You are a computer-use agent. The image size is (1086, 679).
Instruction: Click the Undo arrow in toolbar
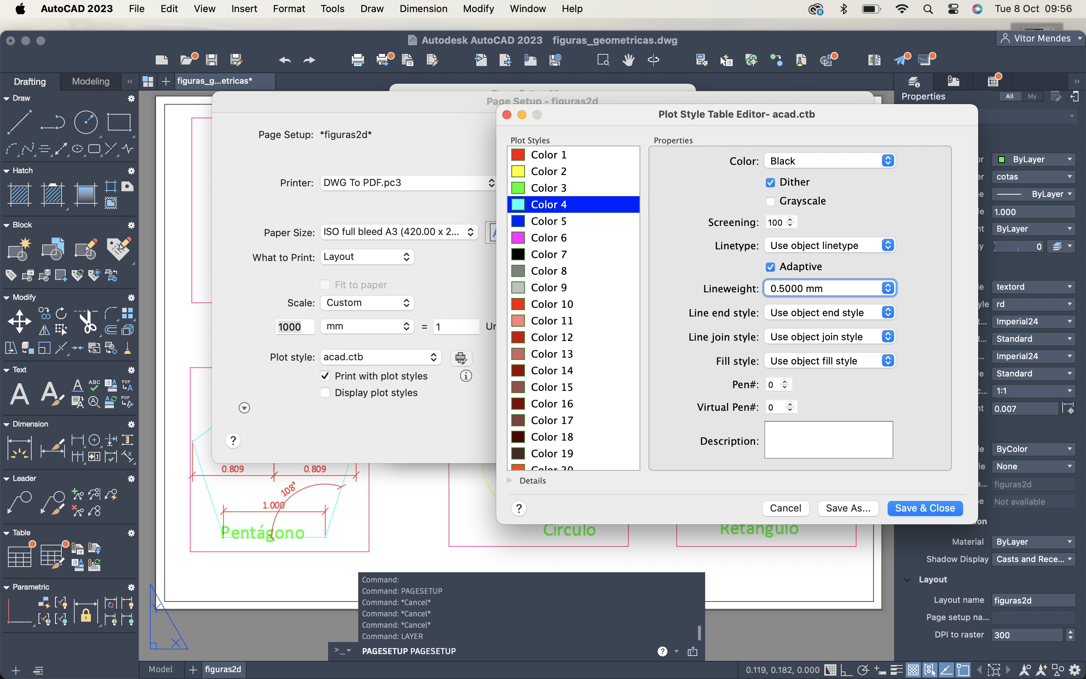[285, 60]
